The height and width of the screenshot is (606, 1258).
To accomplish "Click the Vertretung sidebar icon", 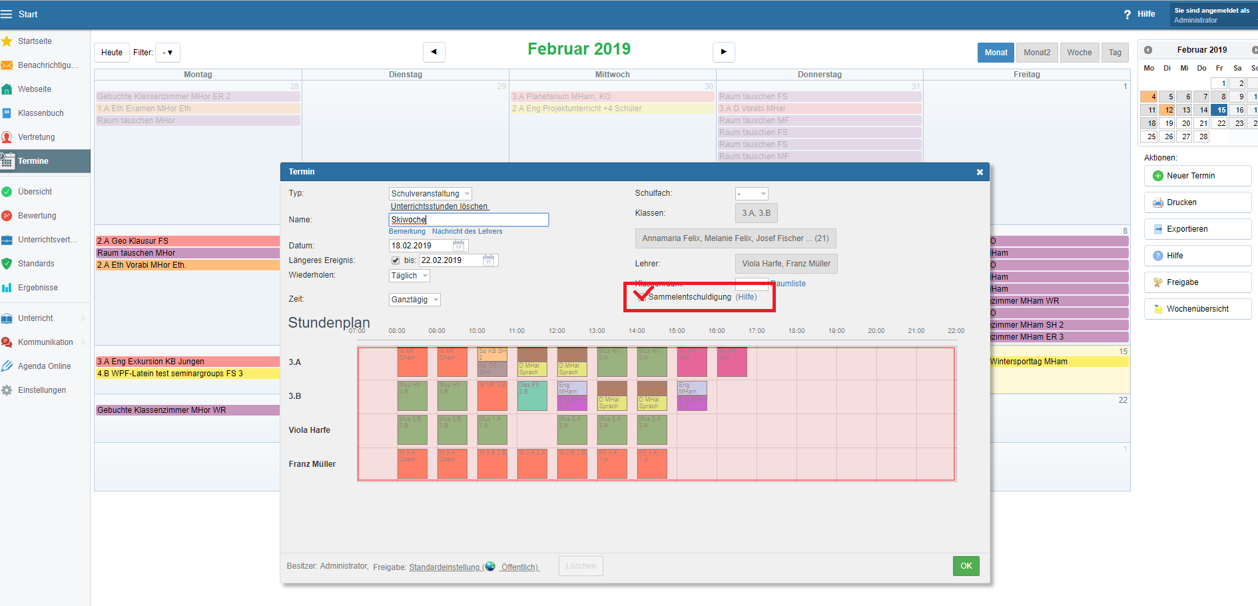I will tap(7, 137).
